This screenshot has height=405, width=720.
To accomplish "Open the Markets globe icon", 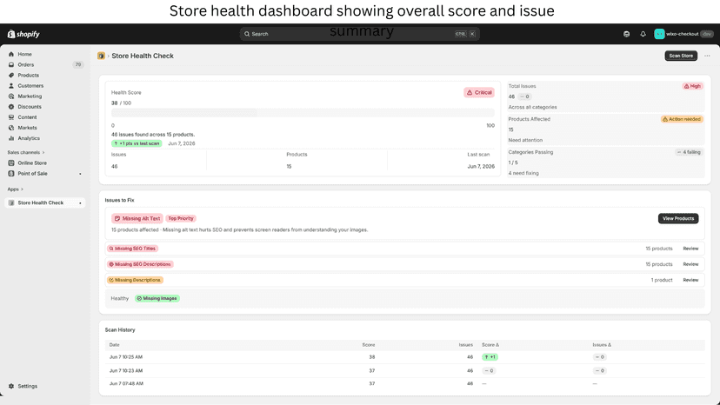I will 11,128.
